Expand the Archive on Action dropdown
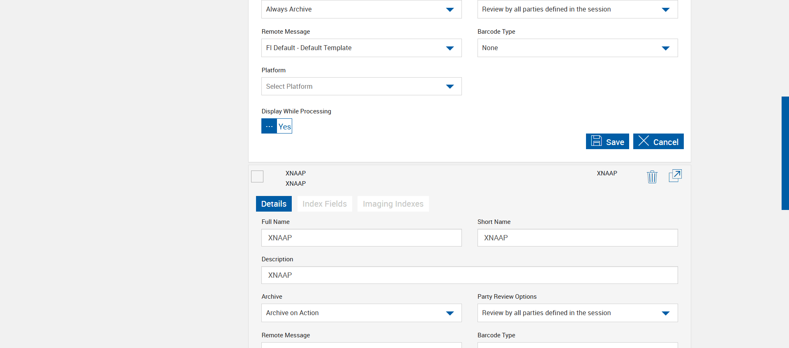The height and width of the screenshot is (348, 789). coord(361,313)
